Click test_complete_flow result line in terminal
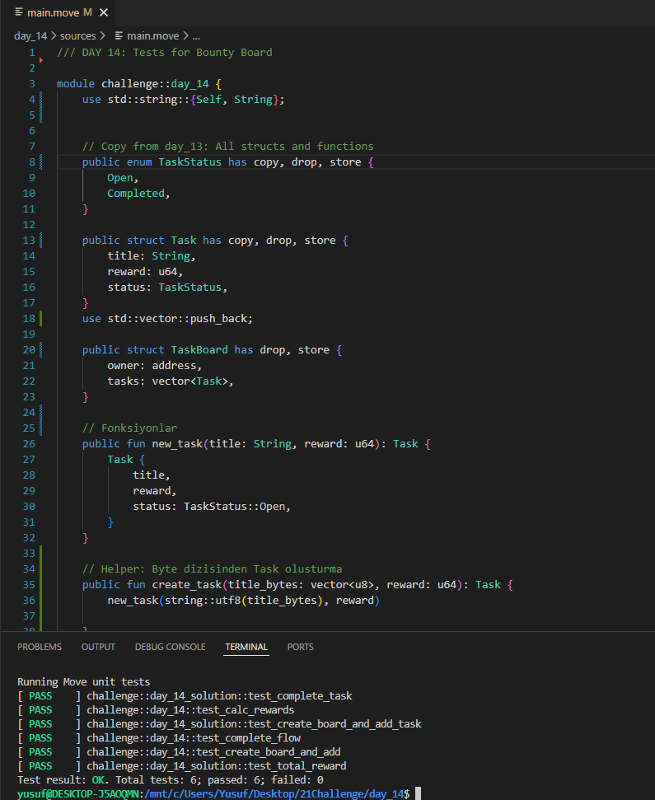Screen dimensions: 655x800 159,737
